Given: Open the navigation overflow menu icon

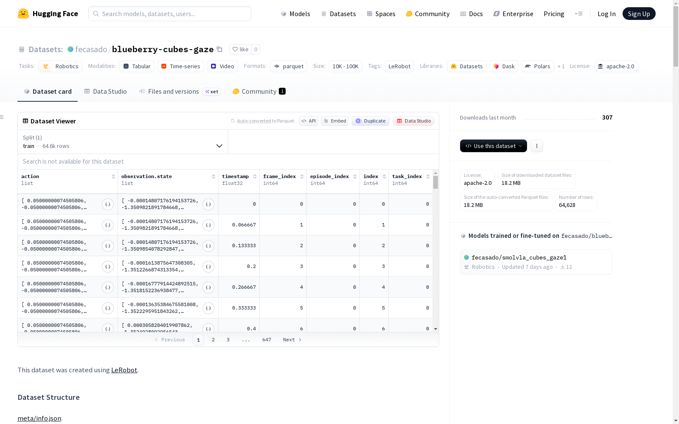Looking at the screenshot, I should tap(578, 14).
